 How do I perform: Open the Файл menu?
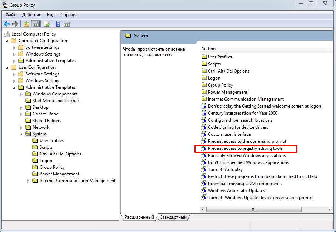[x=11, y=15]
